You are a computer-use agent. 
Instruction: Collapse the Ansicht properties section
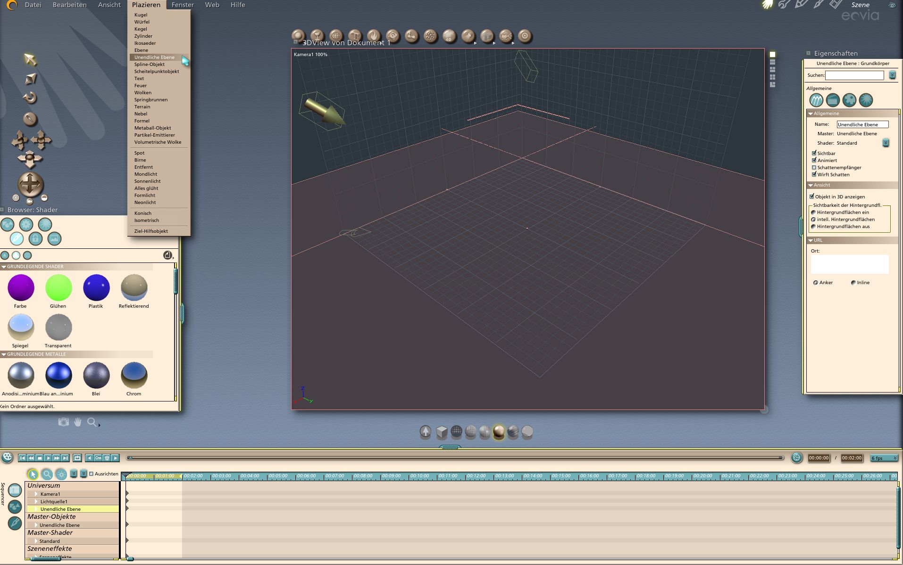(x=811, y=185)
